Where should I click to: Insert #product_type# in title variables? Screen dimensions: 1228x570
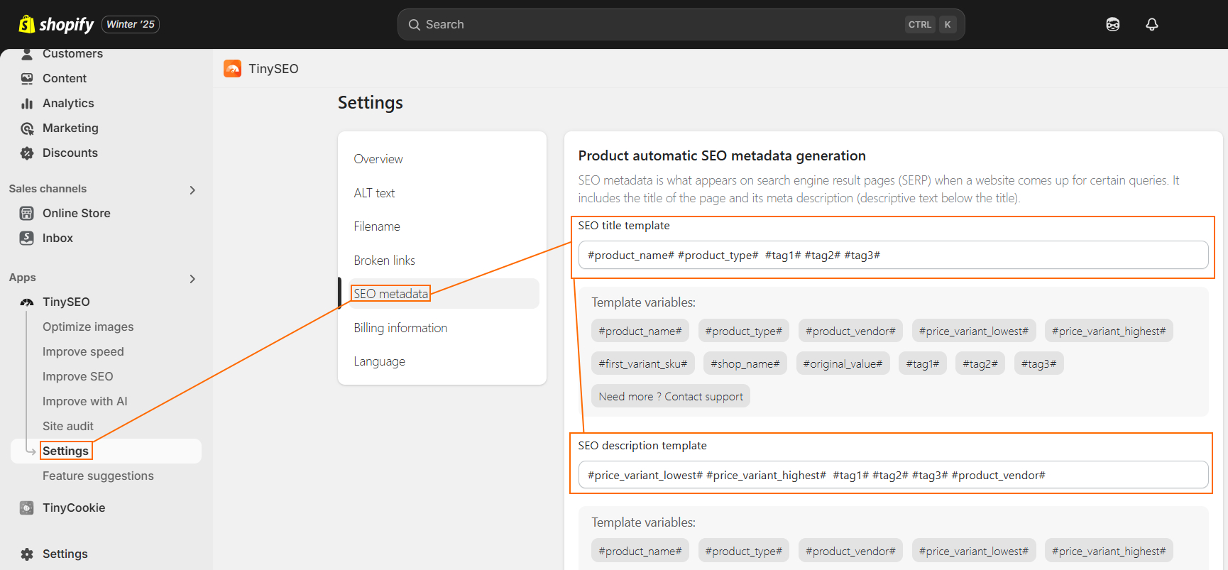point(744,331)
